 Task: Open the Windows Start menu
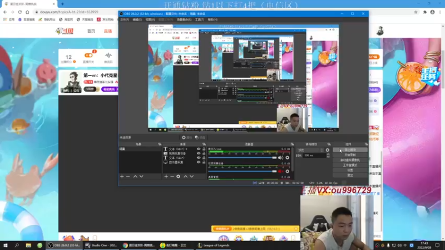coord(6,245)
